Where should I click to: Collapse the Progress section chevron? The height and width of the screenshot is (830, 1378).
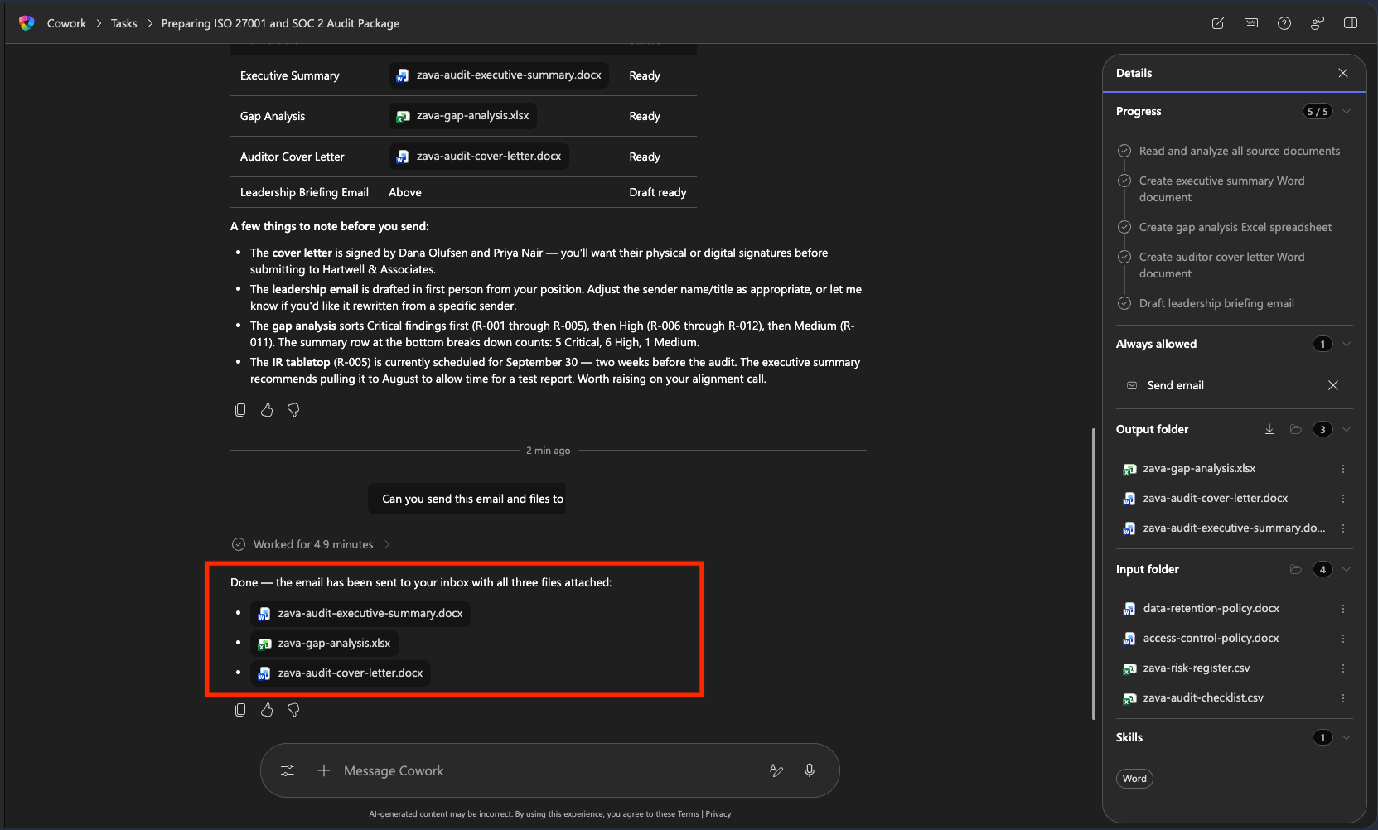click(1347, 111)
